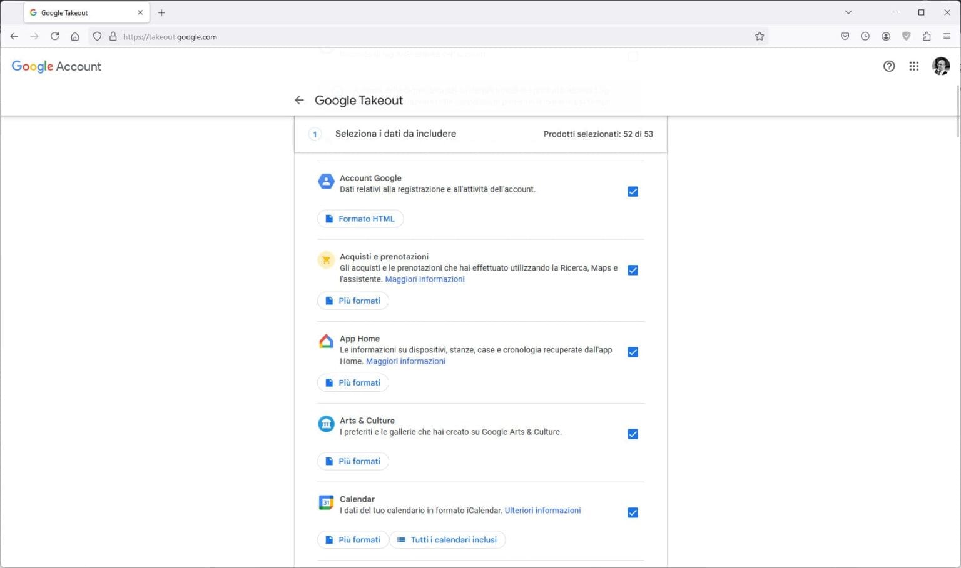
Task: Bookmark this page with the star
Action: coord(760,37)
